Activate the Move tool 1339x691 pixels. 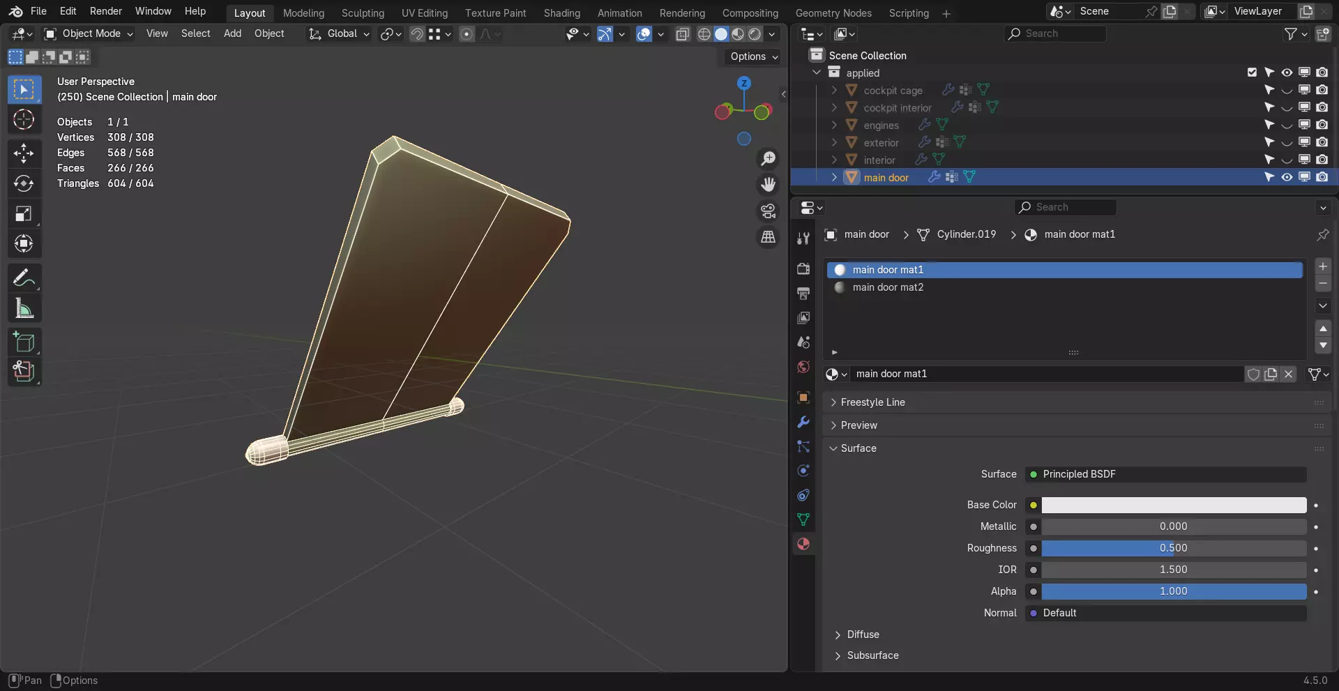[24, 153]
